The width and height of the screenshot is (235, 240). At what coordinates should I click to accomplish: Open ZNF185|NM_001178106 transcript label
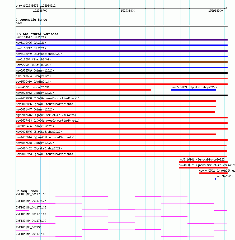coord(31,194)
